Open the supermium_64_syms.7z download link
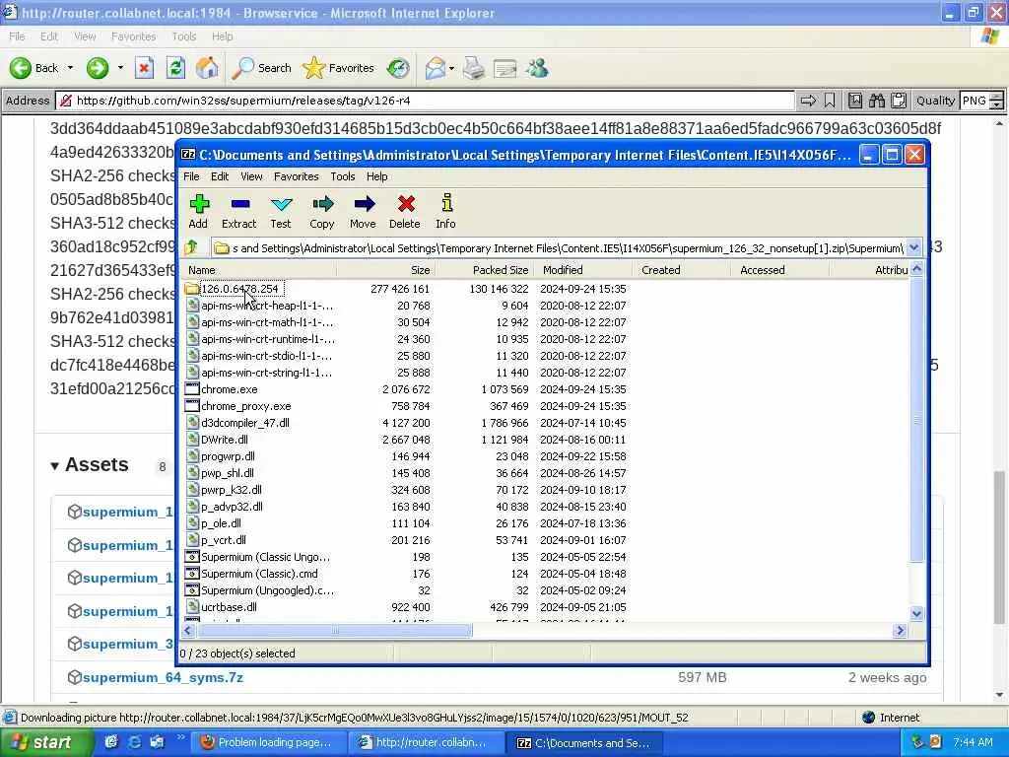1009x757 pixels. coord(163,677)
